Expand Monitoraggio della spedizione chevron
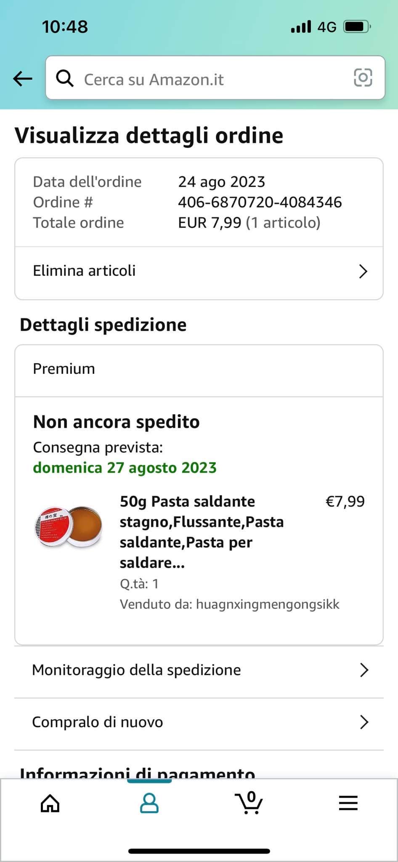This screenshot has width=398, height=862. pyautogui.click(x=364, y=670)
